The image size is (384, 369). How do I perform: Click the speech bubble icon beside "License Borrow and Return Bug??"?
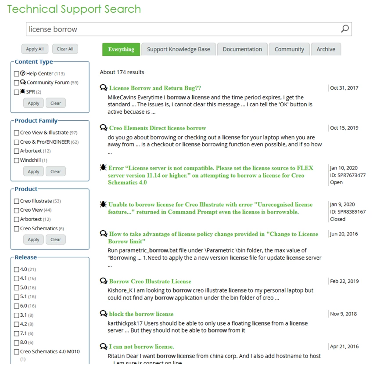[x=103, y=87]
